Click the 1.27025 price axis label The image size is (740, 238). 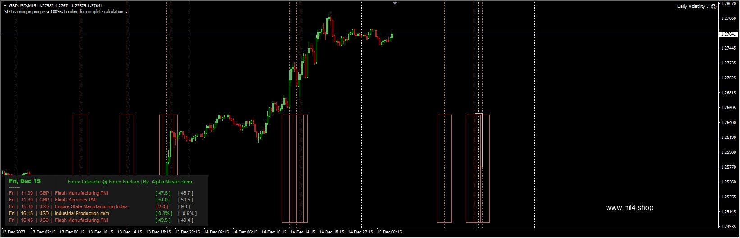(x=729, y=78)
